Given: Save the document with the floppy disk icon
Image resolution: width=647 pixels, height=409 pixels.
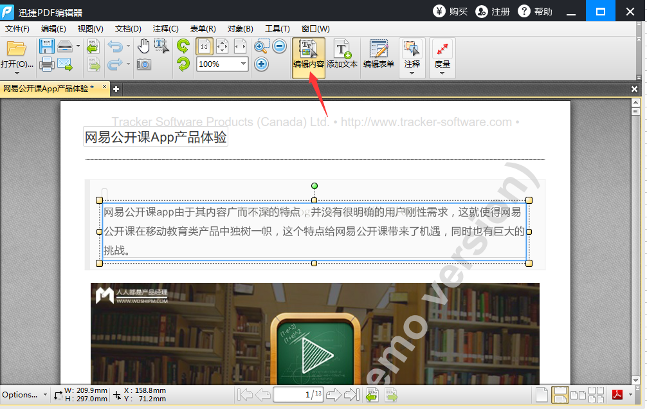Looking at the screenshot, I should point(46,46).
